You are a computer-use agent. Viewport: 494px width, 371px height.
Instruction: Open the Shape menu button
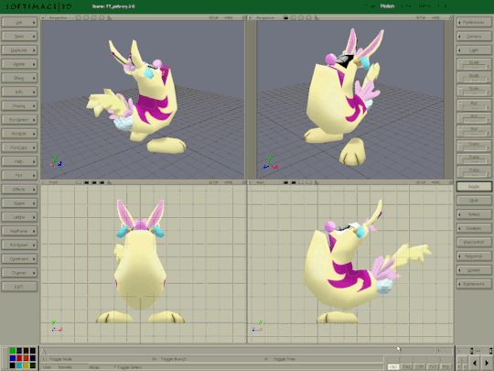pyautogui.click(x=19, y=203)
